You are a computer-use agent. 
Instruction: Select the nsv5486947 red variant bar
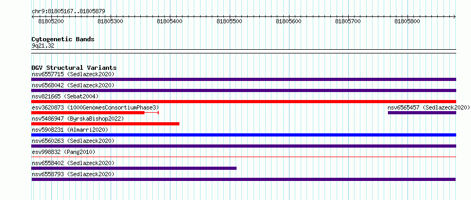[105, 124]
